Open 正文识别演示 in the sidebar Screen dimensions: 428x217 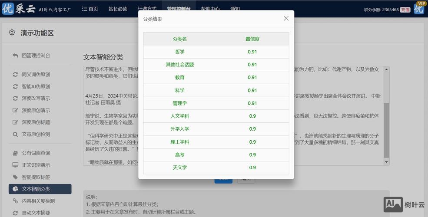[36, 165]
